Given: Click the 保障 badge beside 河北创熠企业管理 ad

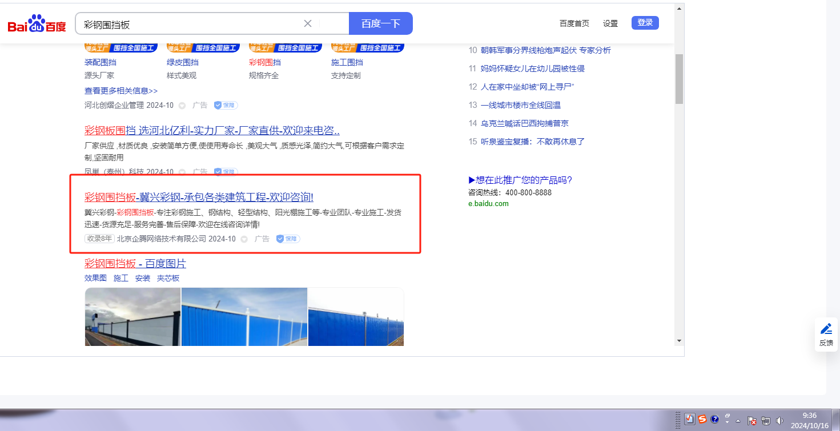Looking at the screenshot, I should tap(226, 105).
